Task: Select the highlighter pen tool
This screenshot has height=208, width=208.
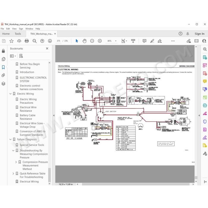Action: (x=152, y=41)
